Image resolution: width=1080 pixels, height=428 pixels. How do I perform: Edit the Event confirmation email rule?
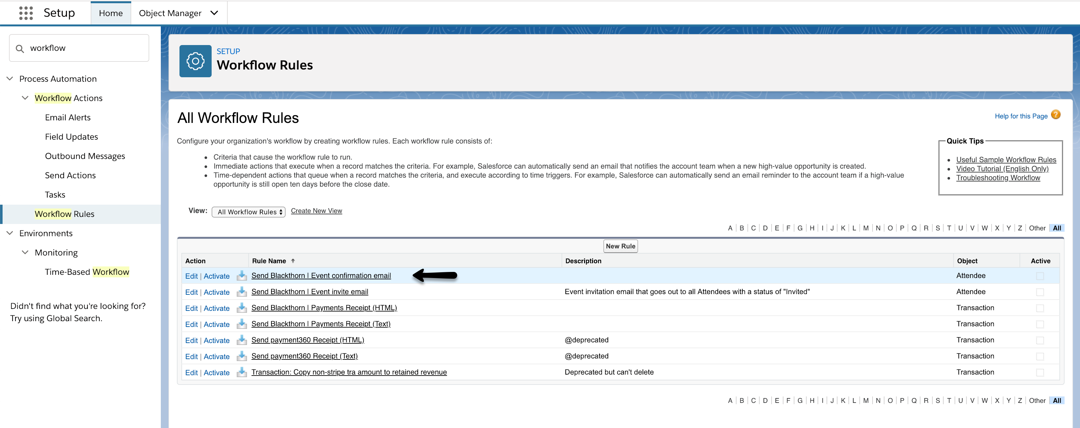pyautogui.click(x=191, y=276)
